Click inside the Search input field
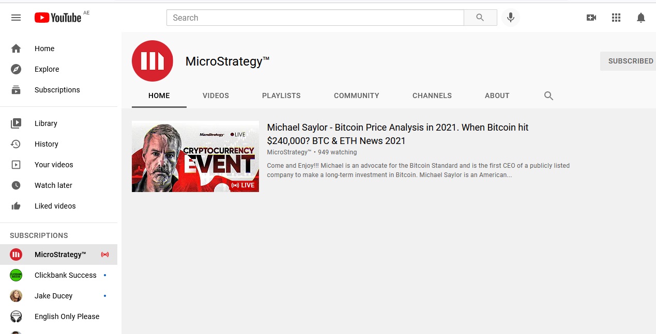Viewport: 656px width, 334px height. point(314,17)
